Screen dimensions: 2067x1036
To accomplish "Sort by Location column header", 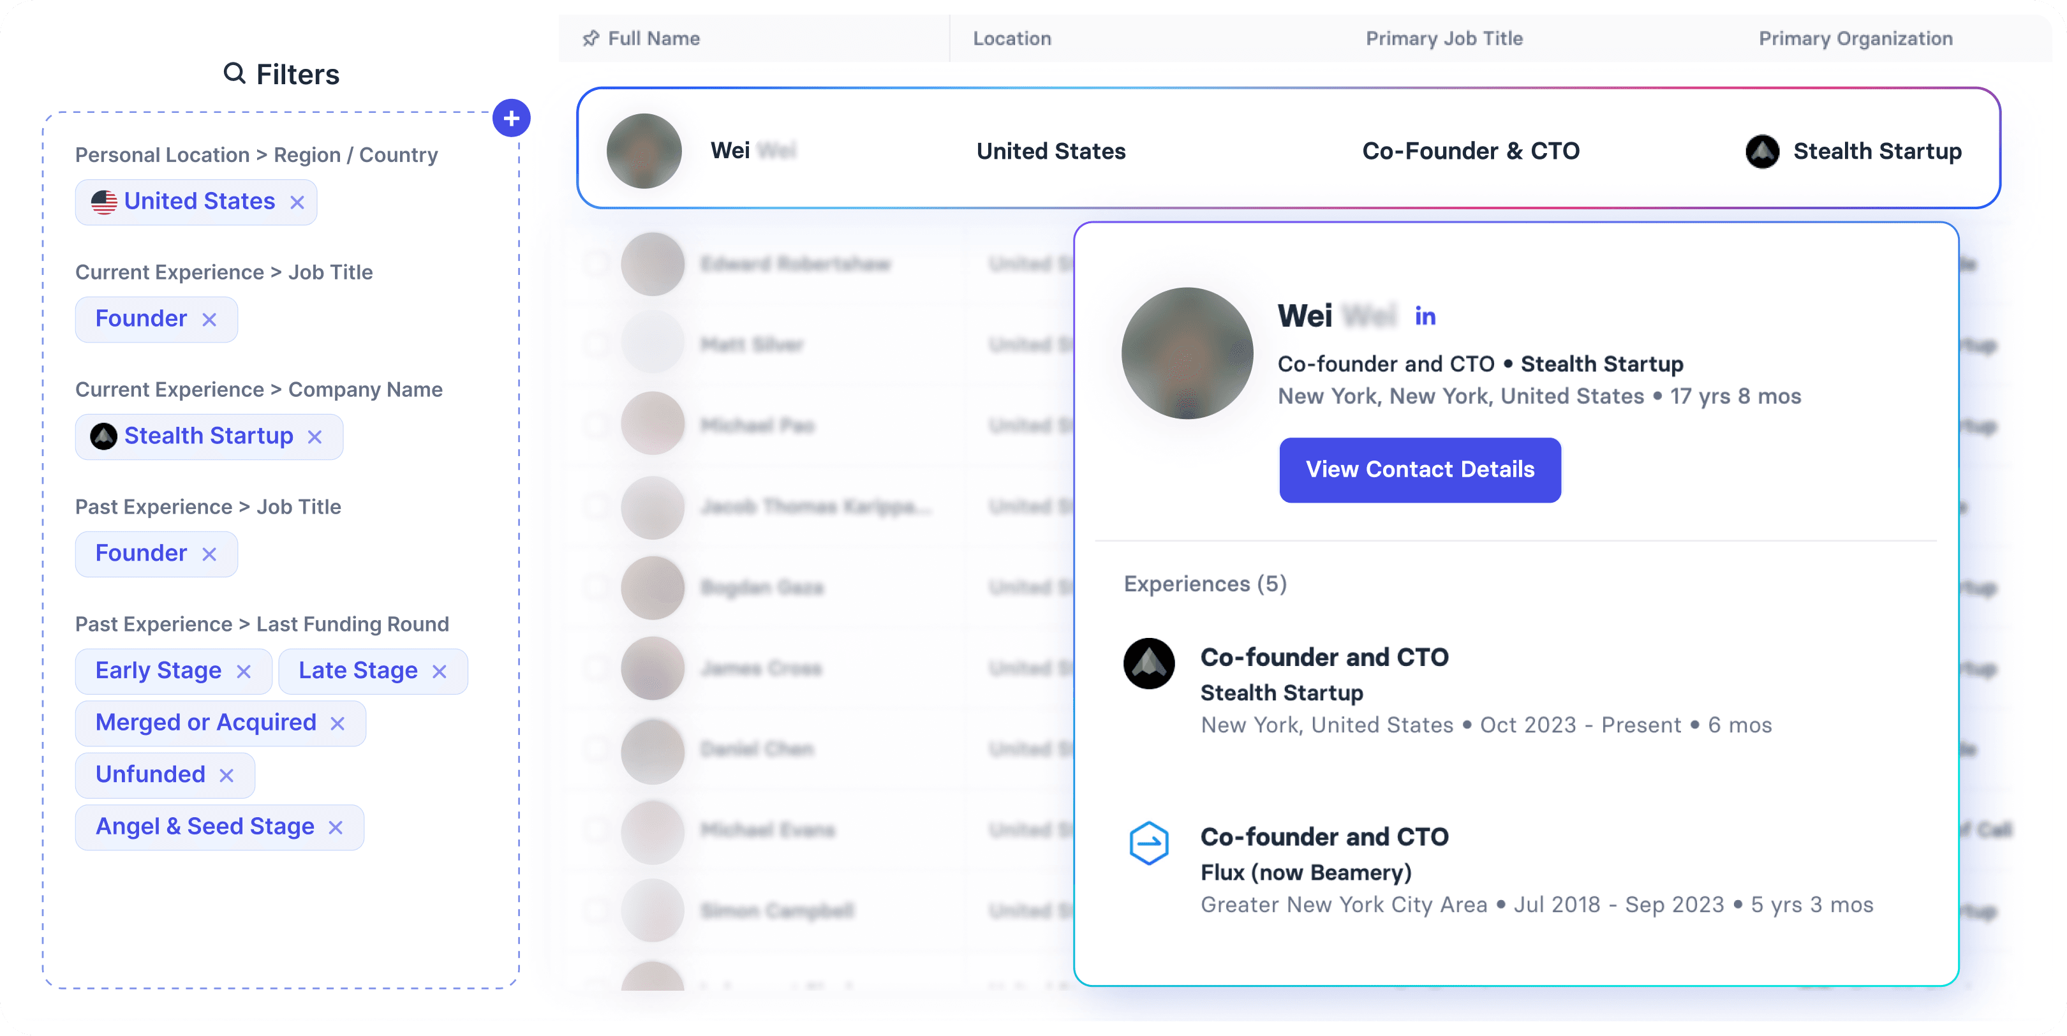I will (1011, 38).
